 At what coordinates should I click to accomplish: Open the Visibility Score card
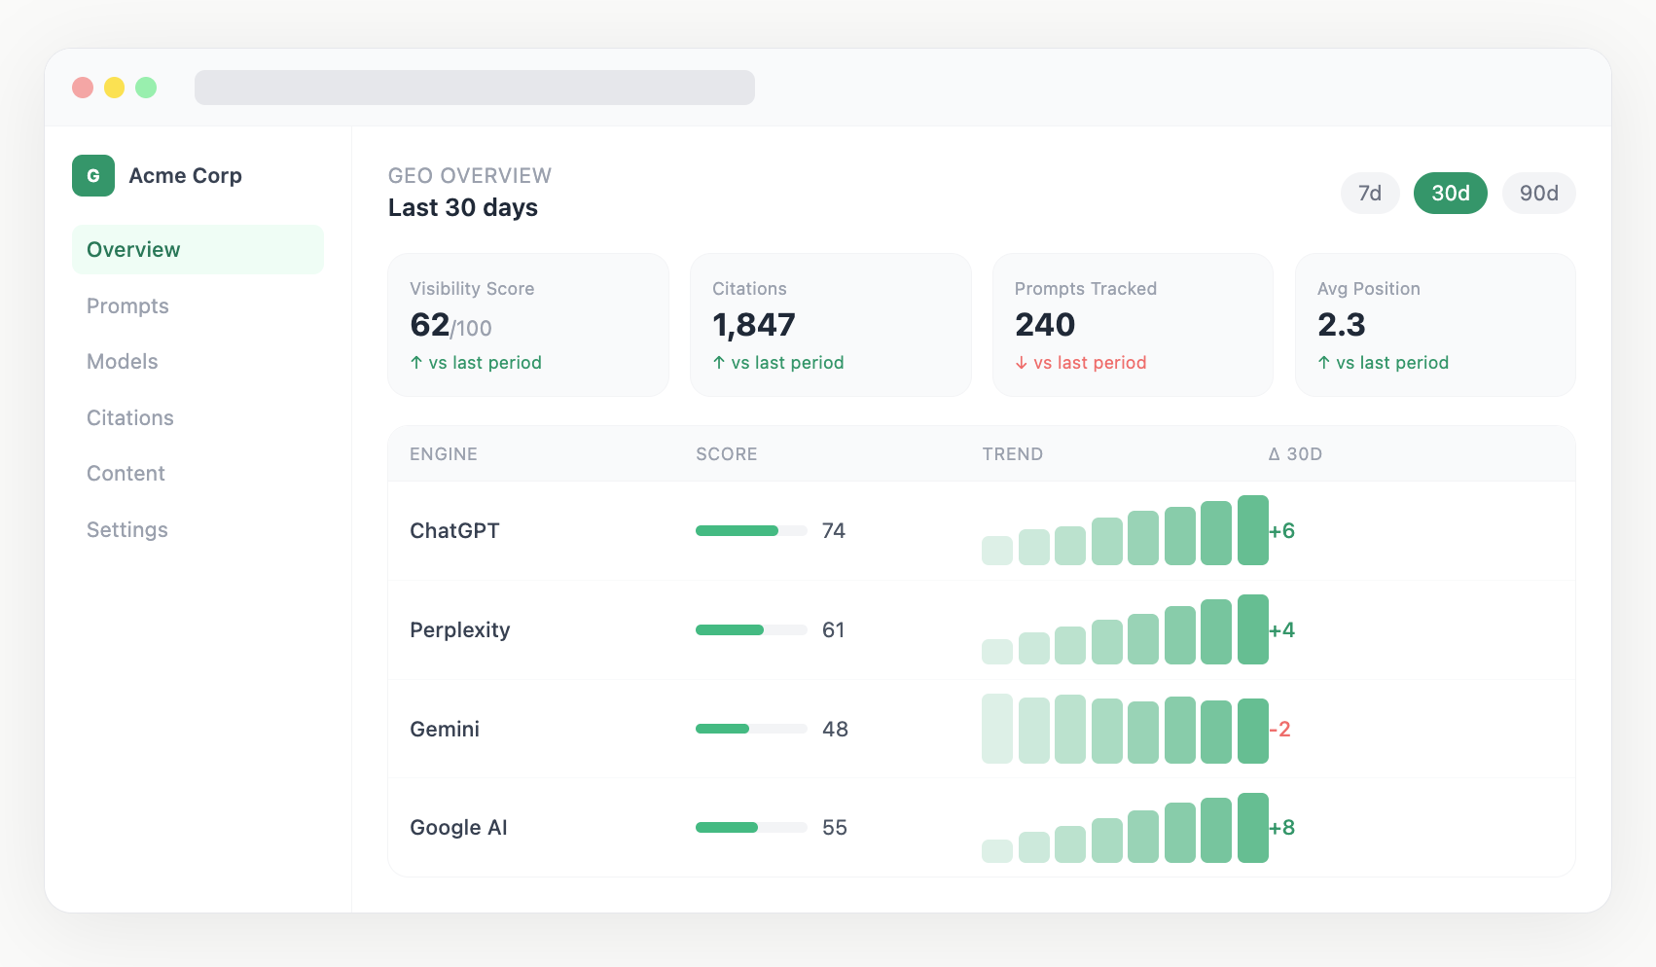coord(528,325)
